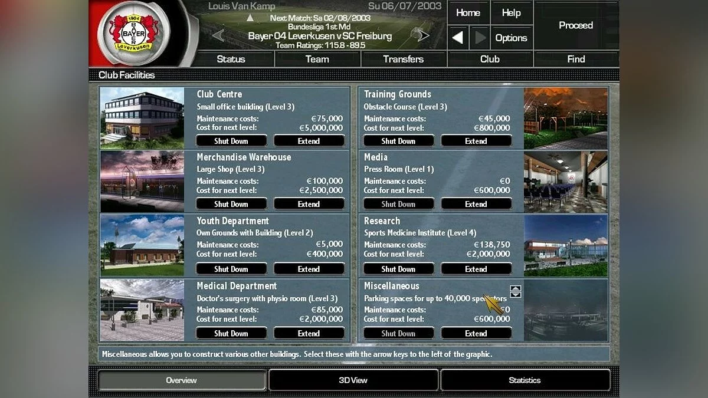Image resolution: width=708 pixels, height=398 pixels.
Task: Click the 'Miscellaneous' heading
Action: [x=392, y=286]
